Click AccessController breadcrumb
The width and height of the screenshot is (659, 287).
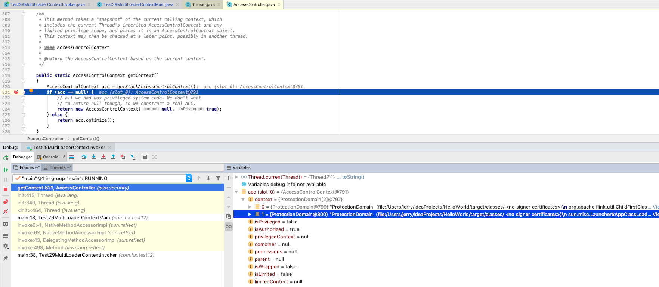click(x=45, y=139)
